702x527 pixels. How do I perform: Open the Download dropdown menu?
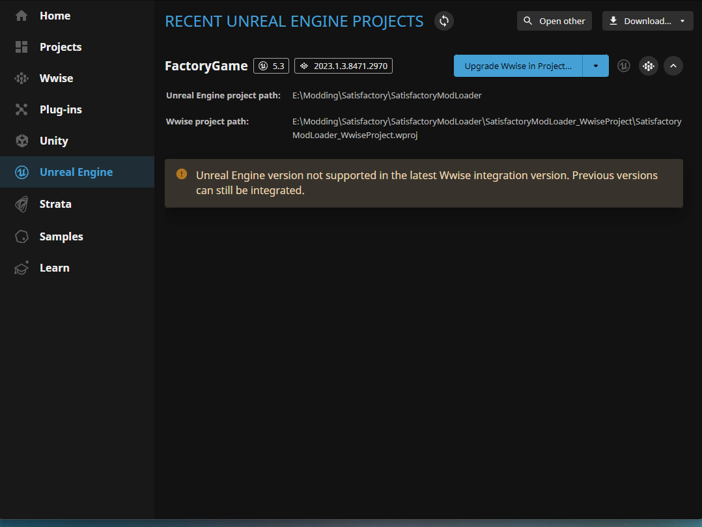(x=647, y=21)
